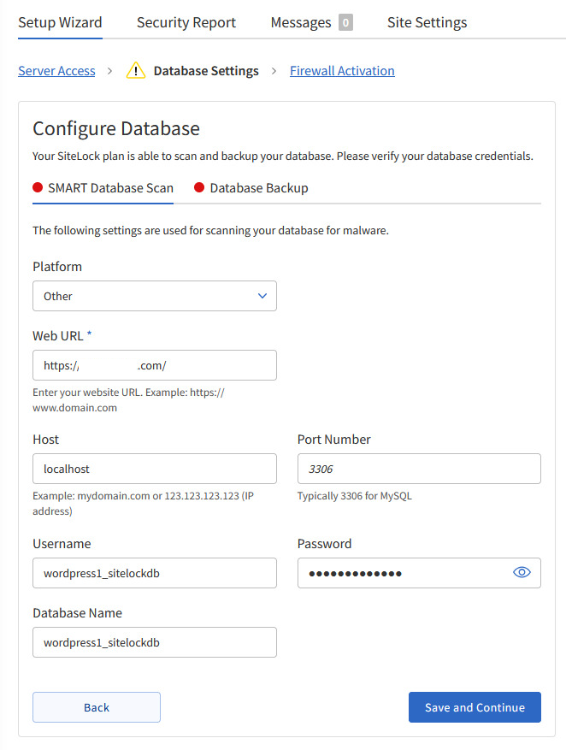Go to Site Settings
The width and height of the screenshot is (566, 750).
coord(427,22)
